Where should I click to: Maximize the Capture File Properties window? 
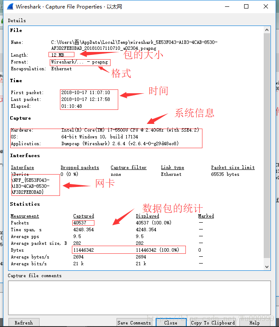pyautogui.click(x=246, y=7)
